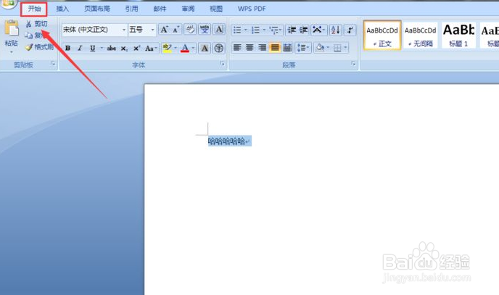Click the Paste (粘贴) clipboard icon
499x295 pixels.
[12, 28]
